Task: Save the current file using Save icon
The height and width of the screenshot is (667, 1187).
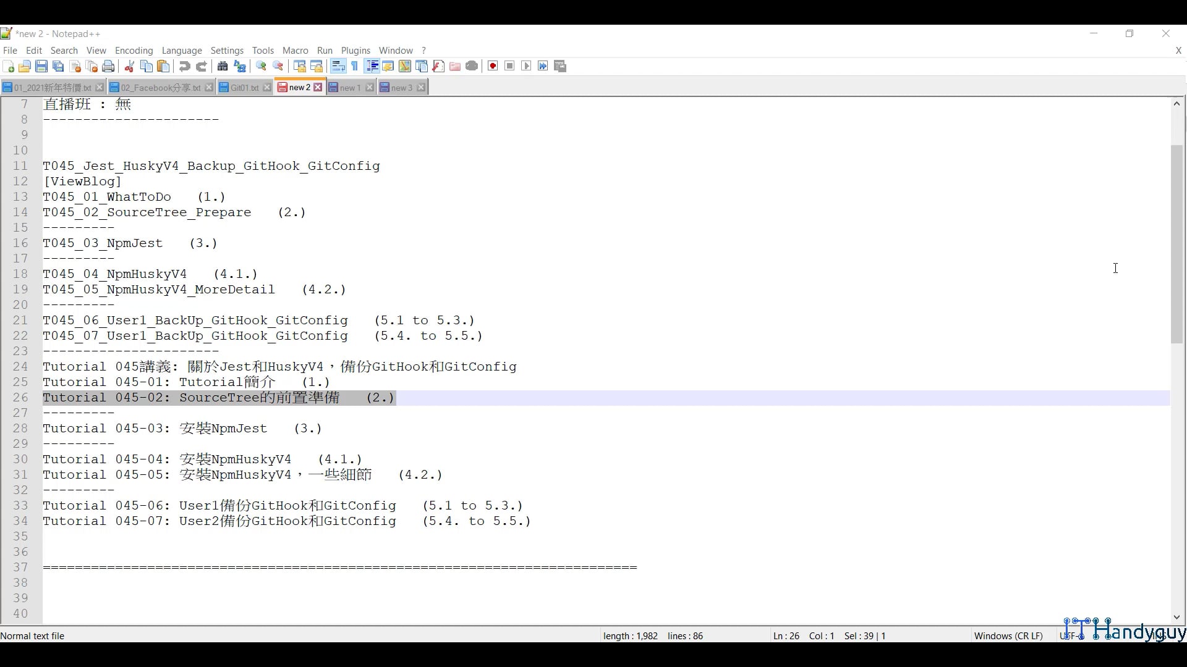Action: [x=42, y=66]
